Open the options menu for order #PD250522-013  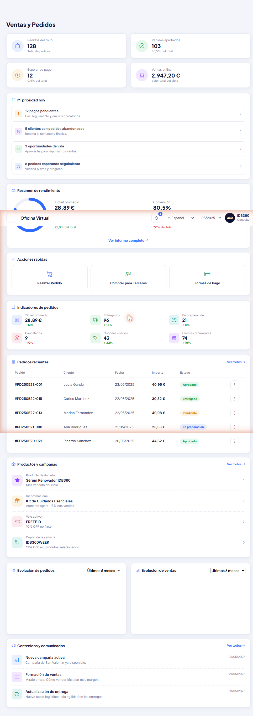[x=235, y=413]
